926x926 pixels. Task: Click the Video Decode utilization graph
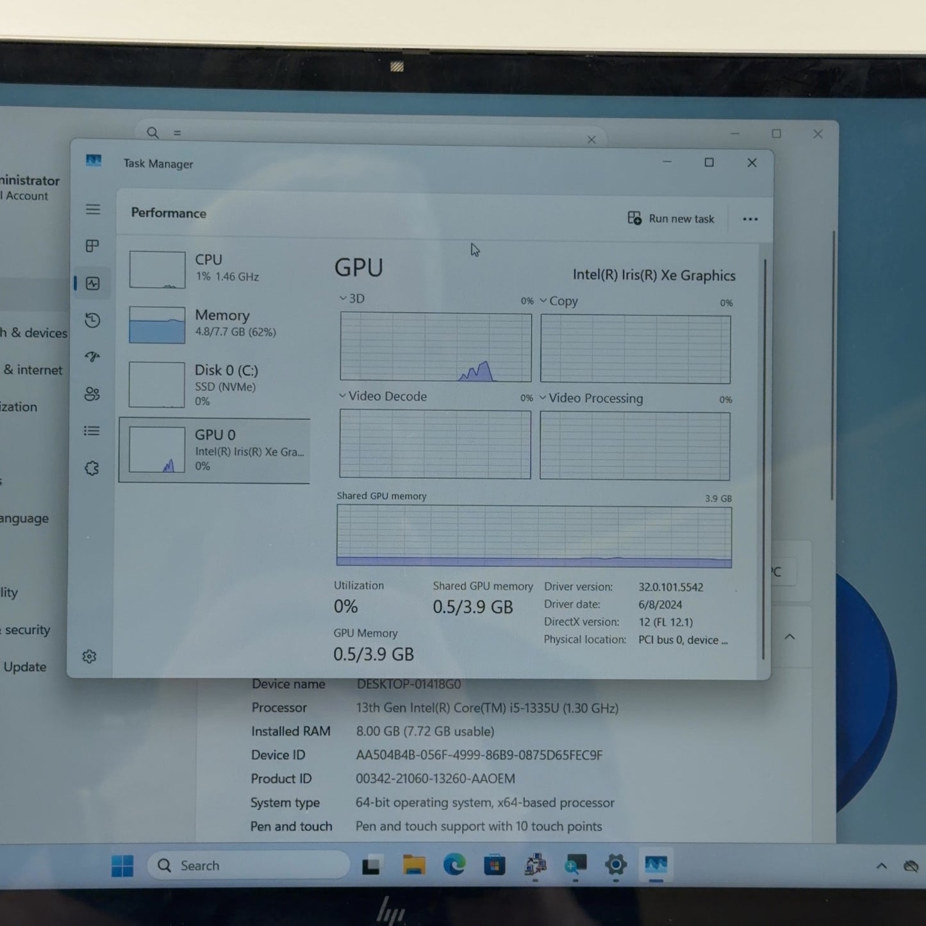pyautogui.click(x=435, y=444)
